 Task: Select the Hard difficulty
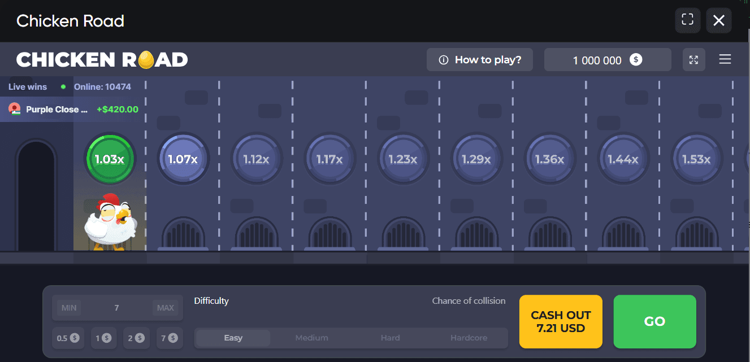point(390,338)
